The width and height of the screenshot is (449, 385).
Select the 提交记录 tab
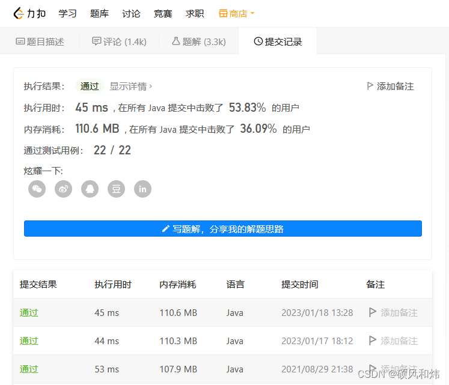[278, 42]
